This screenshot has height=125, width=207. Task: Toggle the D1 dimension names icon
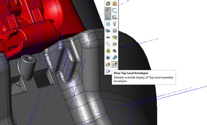pyautogui.click(x=114, y=44)
